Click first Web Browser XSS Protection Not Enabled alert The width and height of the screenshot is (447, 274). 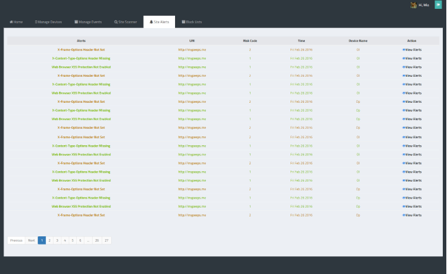pyautogui.click(x=81, y=67)
